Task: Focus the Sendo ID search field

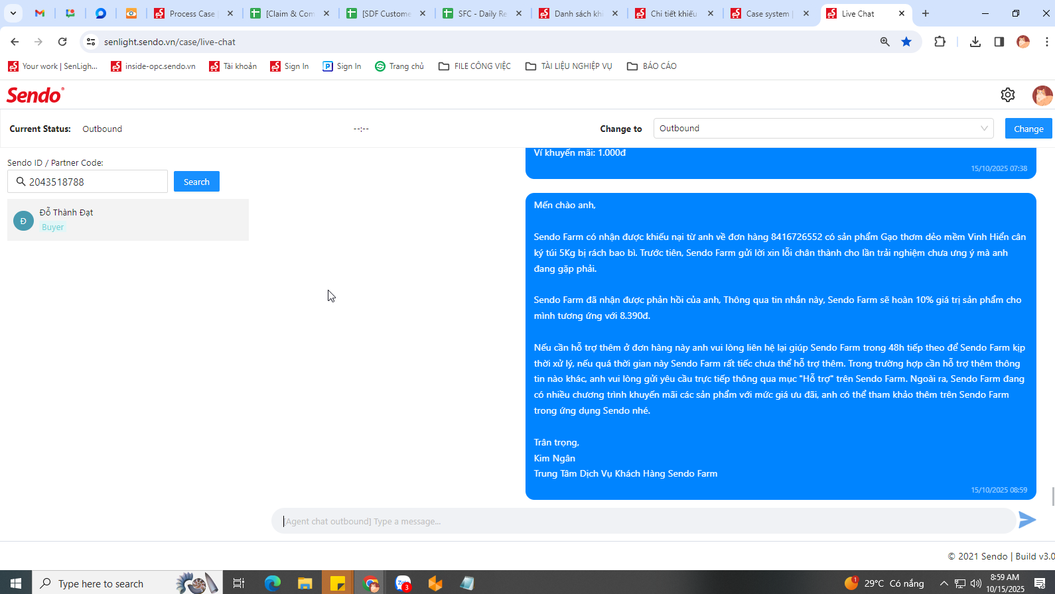Action: (88, 182)
